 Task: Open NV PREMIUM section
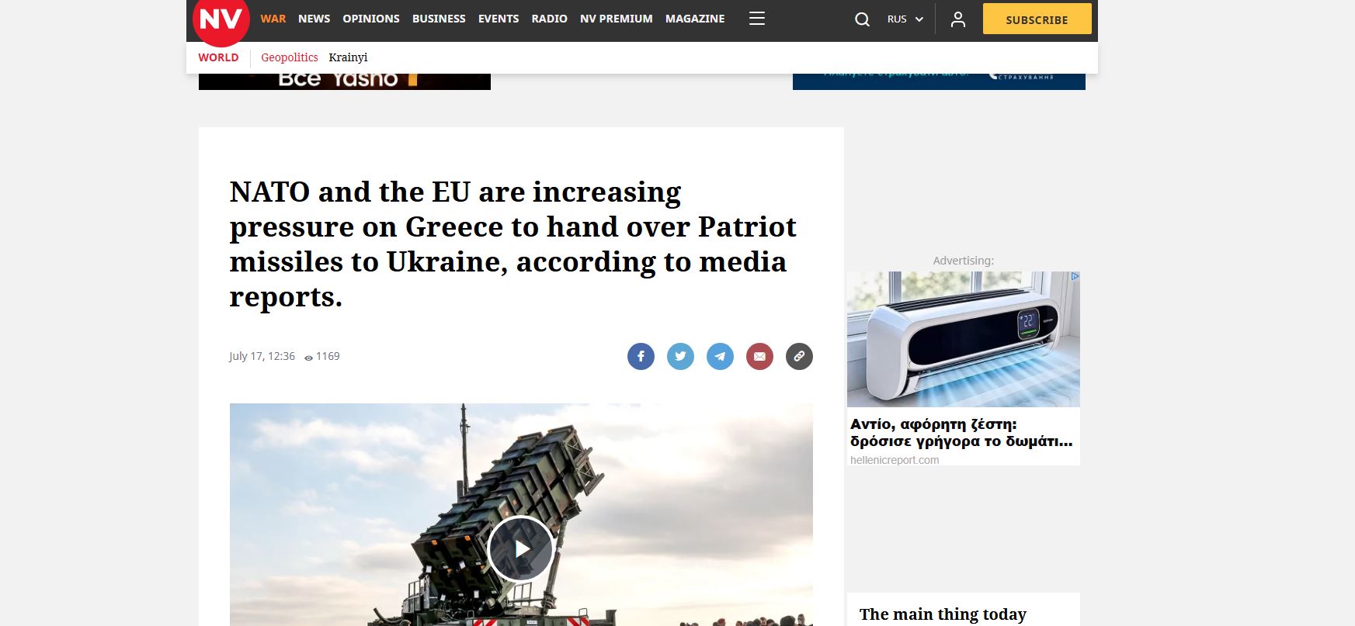(616, 19)
